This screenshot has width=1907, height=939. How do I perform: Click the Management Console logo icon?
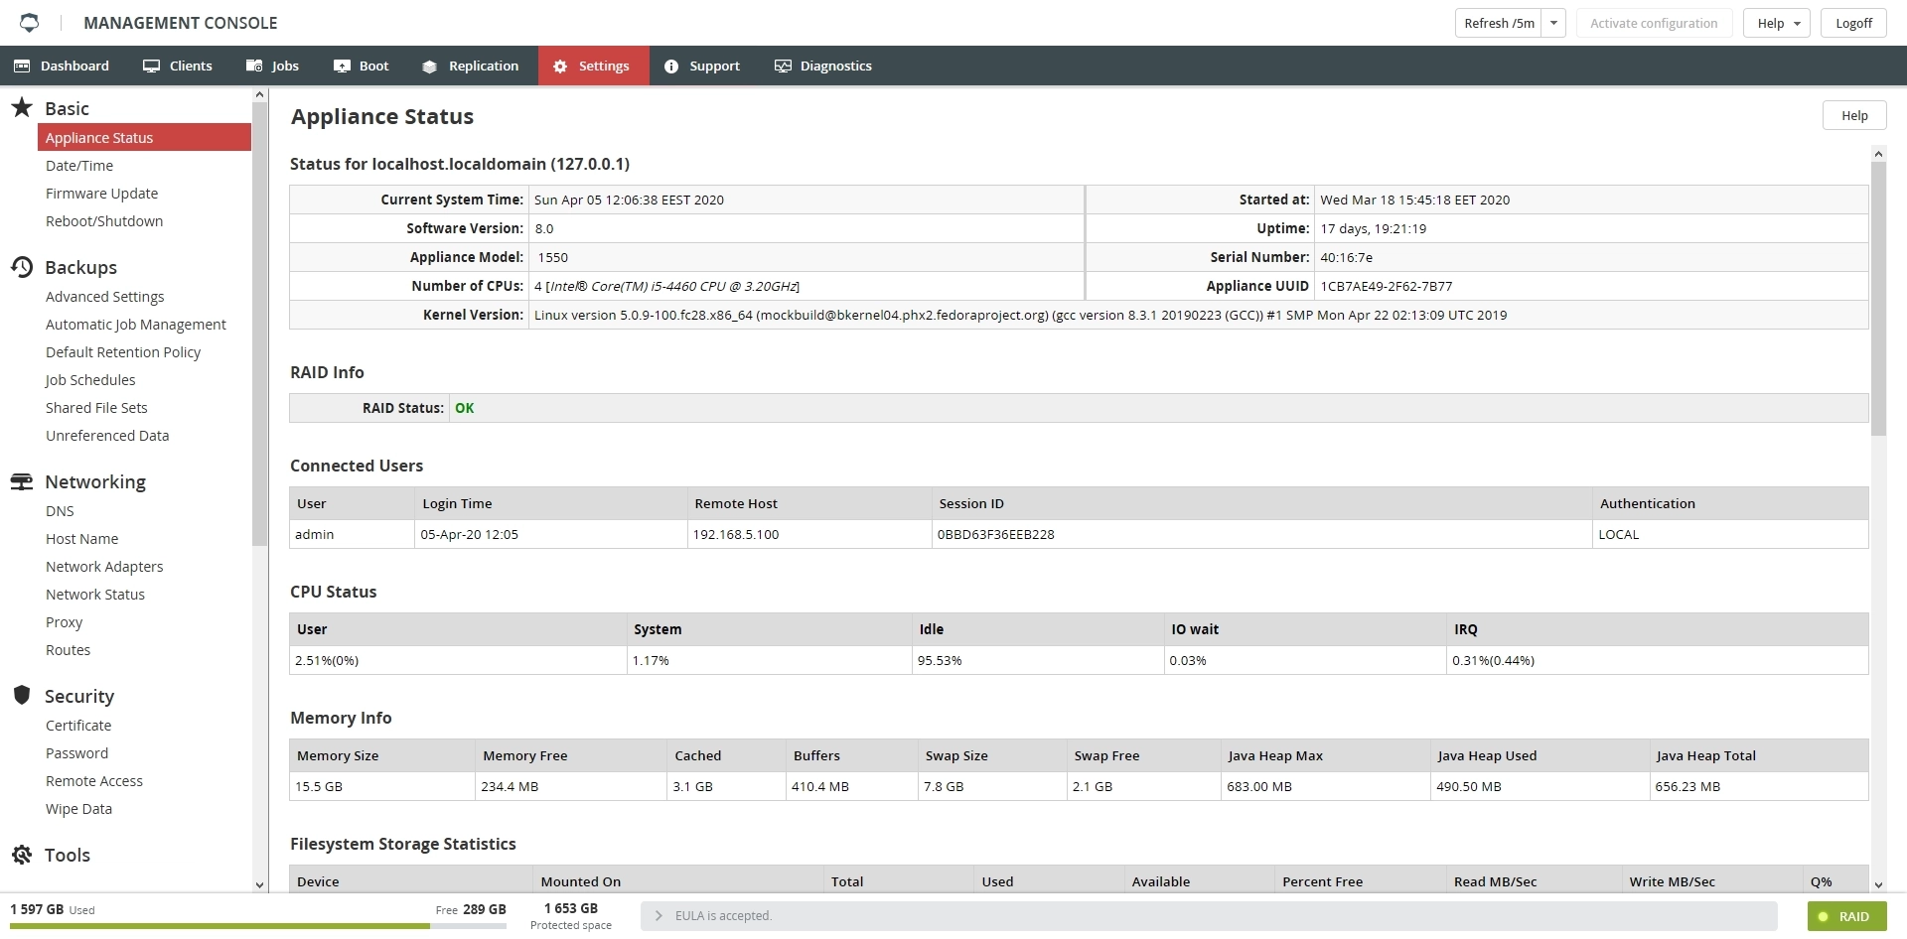30,22
